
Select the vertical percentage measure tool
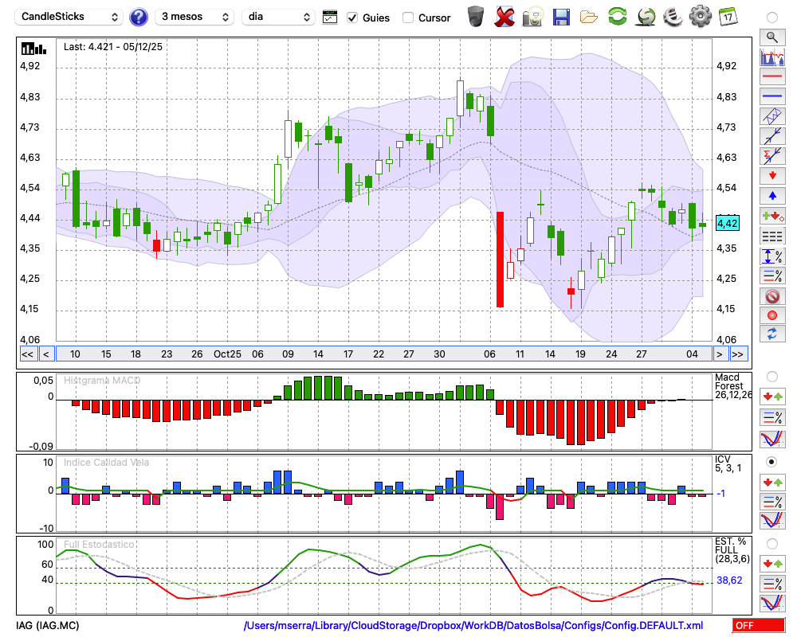(772, 256)
